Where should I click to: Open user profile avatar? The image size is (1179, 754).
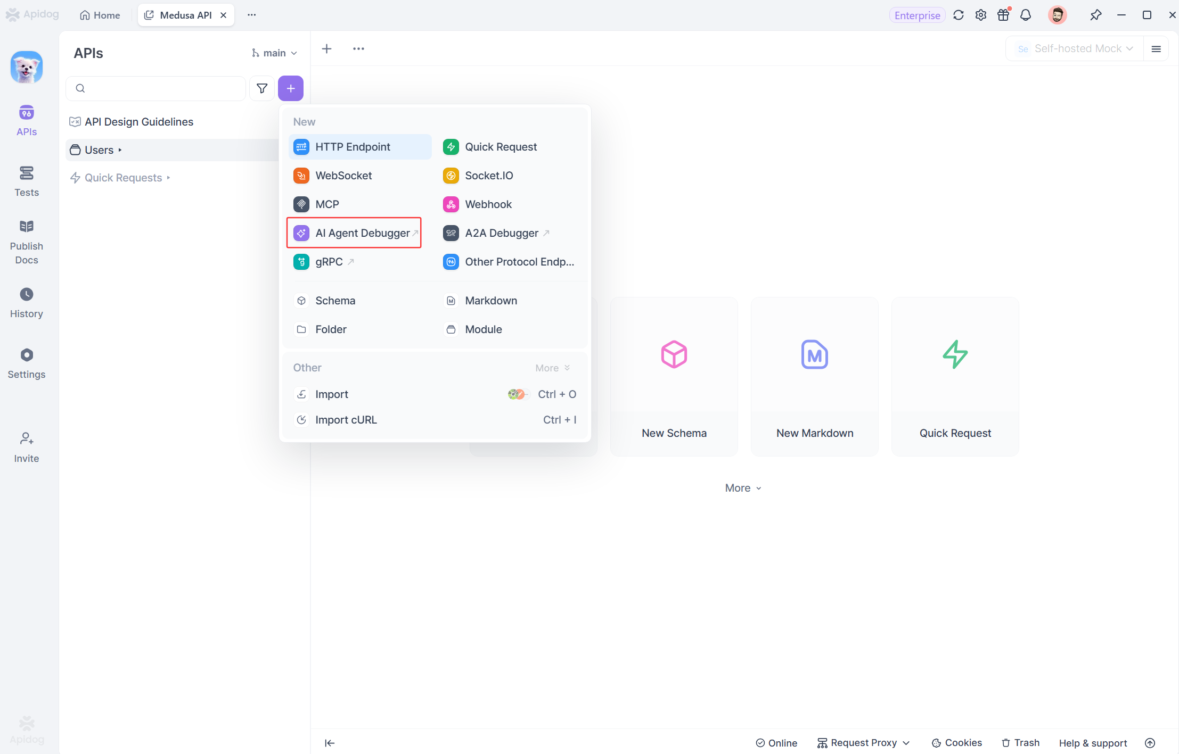(x=1057, y=15)
